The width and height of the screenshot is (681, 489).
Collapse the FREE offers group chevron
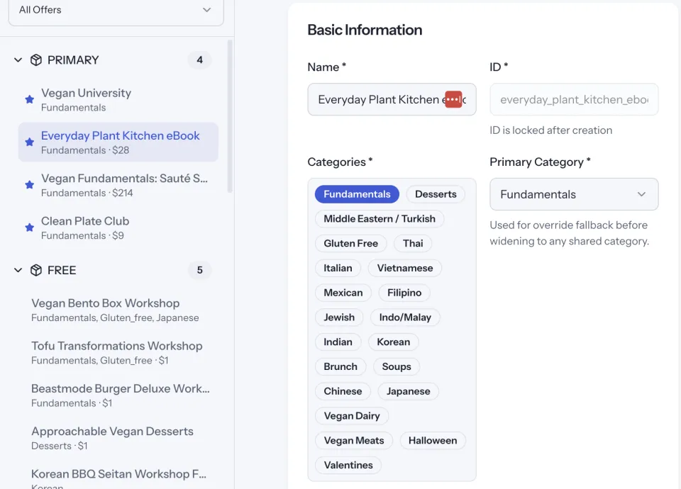[18, 270]
